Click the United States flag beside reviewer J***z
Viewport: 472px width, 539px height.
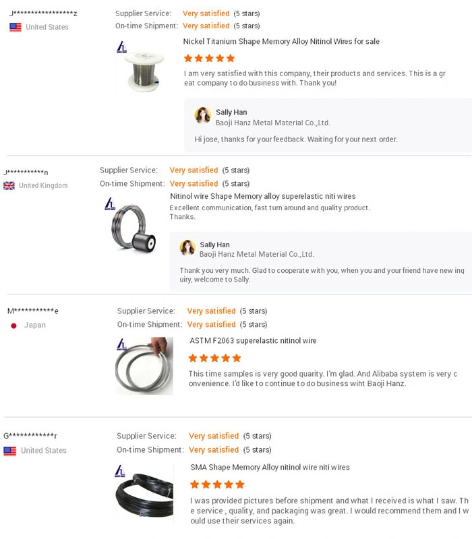(15, 27)
